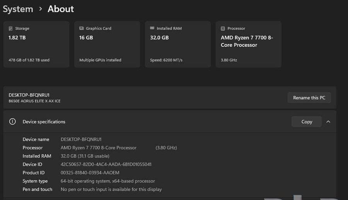348x200 pixels.
Task: Open the Installed RAM 32.0 GB card
Action: click(178, 44)
